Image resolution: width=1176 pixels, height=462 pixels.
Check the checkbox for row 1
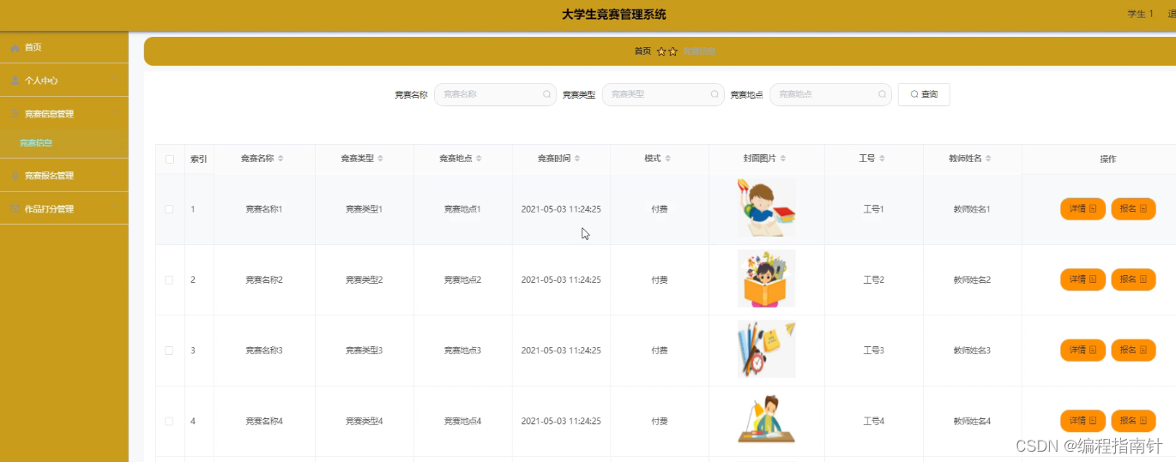coord(170,209)
